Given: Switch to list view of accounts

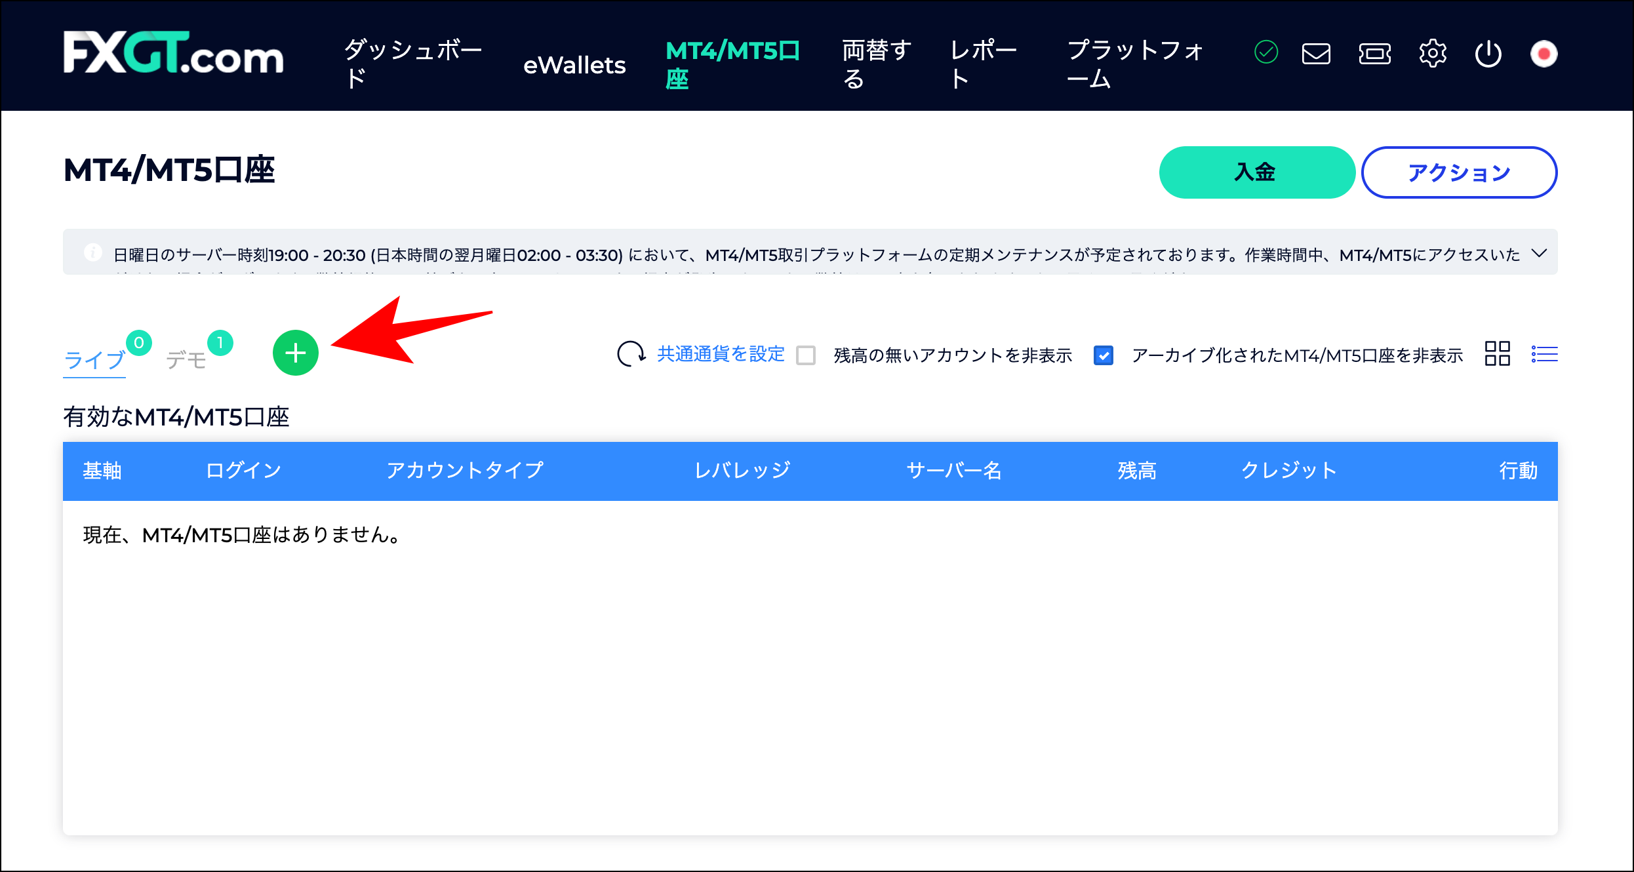Looking at the screenshot, I should 1544,354.
